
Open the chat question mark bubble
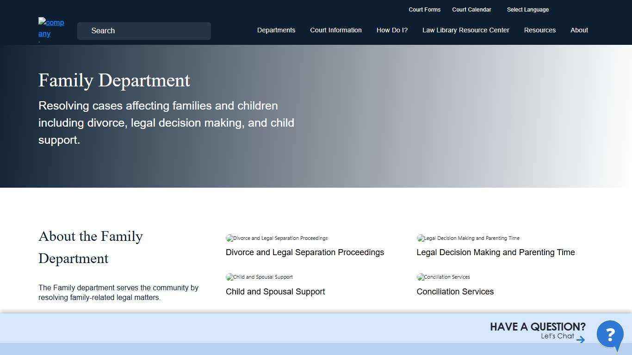(x=610, y=334)
